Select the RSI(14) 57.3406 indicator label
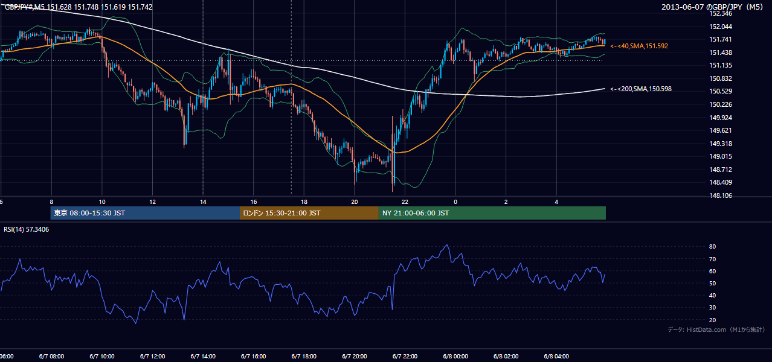The width and height of the screenshot is (772, 362). tap(27, 229)
